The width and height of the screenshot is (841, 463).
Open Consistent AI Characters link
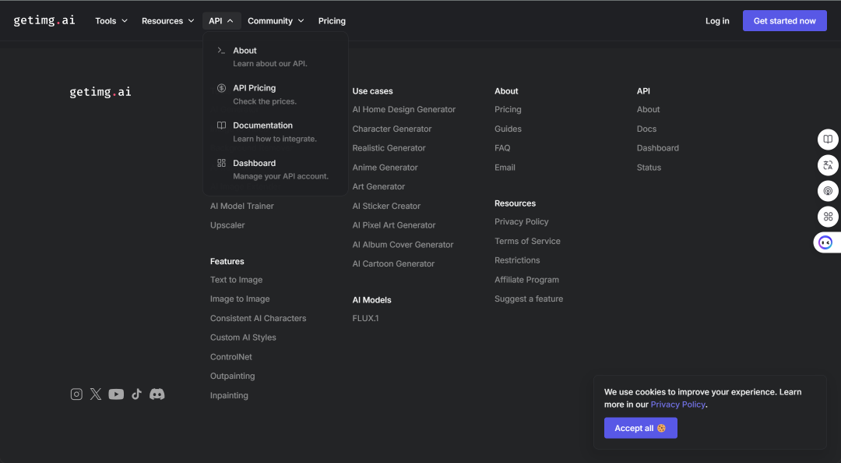pos(258,319)
